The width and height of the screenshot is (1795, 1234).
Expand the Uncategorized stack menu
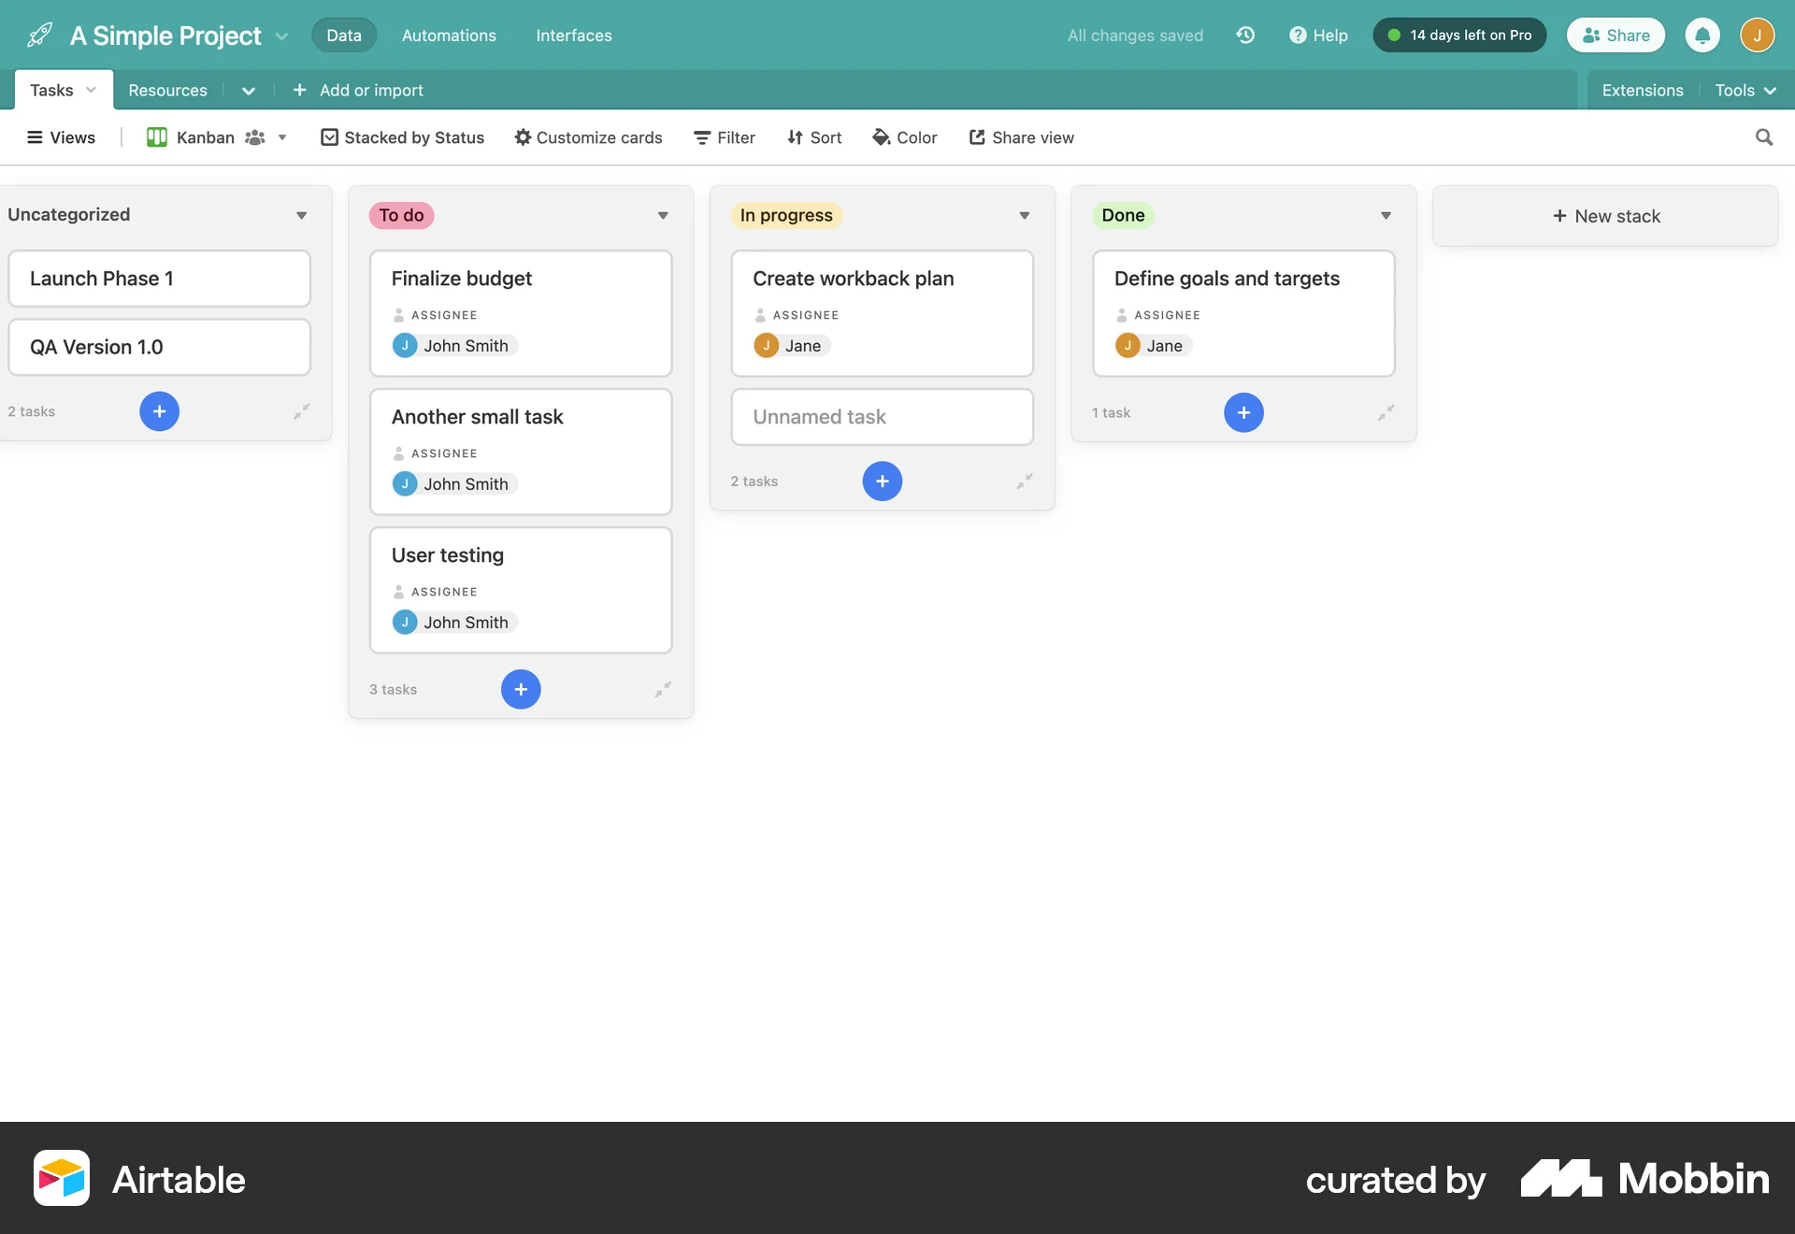click(x=301, y=215)
